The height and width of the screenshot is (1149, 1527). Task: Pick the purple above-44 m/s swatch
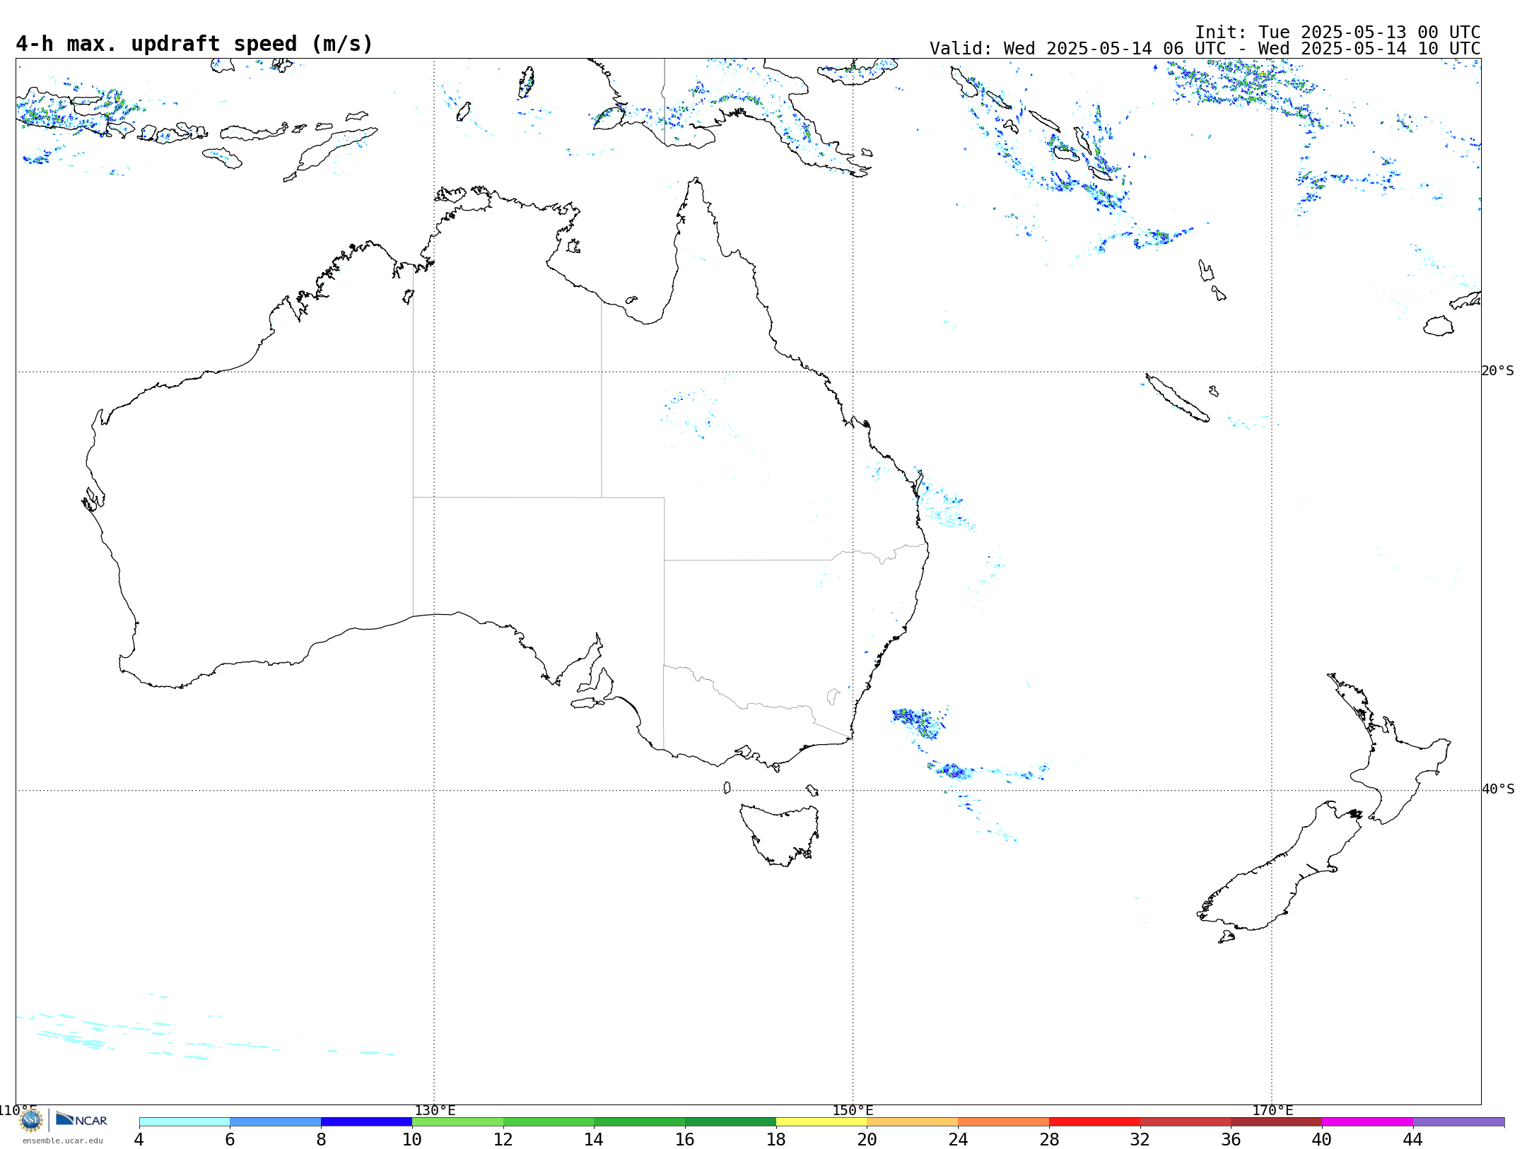[x=1458, y=1122]
